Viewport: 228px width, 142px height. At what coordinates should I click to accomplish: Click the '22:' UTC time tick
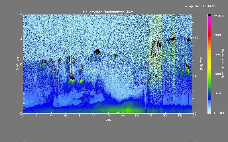coord(180,116)
